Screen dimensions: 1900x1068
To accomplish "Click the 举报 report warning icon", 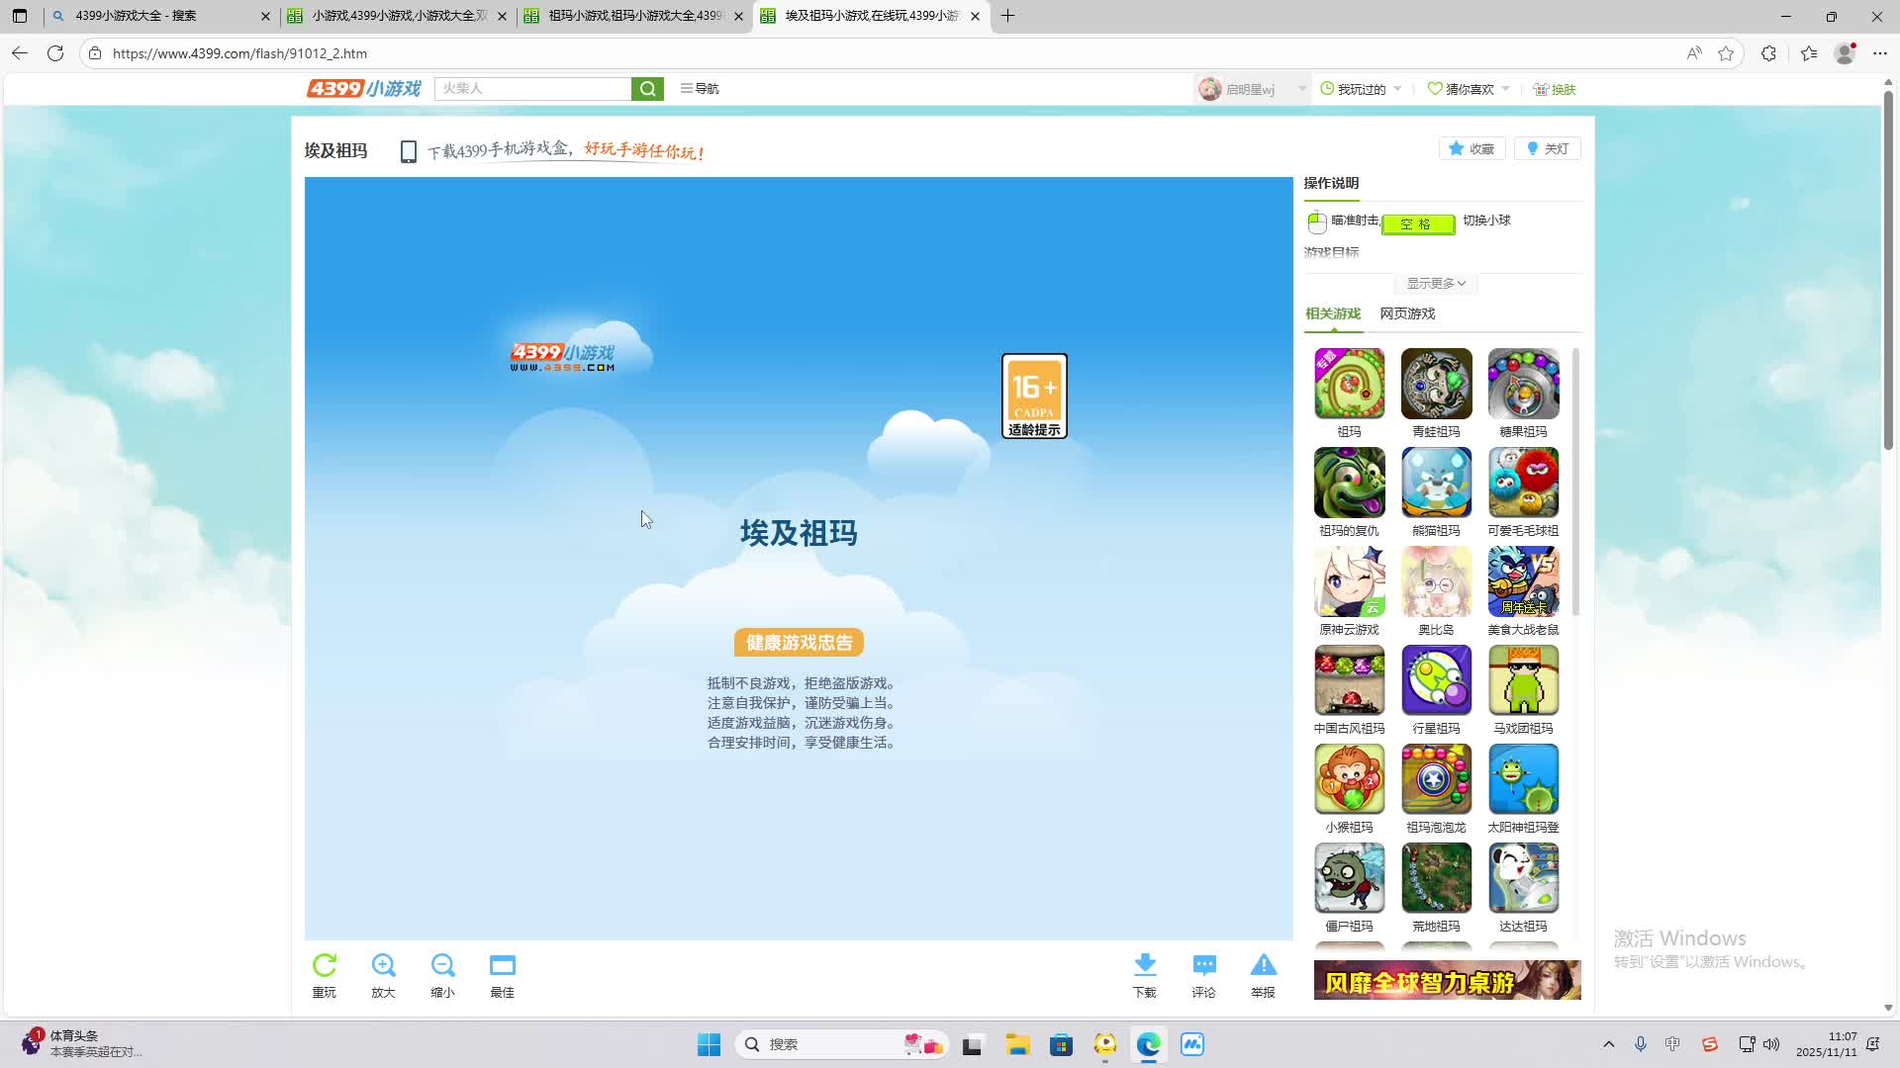I will click(x=1264, y=965).
